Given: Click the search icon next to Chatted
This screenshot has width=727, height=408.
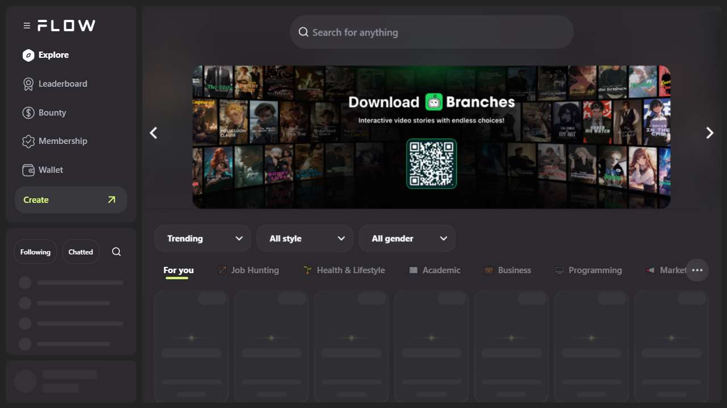Looking at the screenshot, I should click(116, 252).
